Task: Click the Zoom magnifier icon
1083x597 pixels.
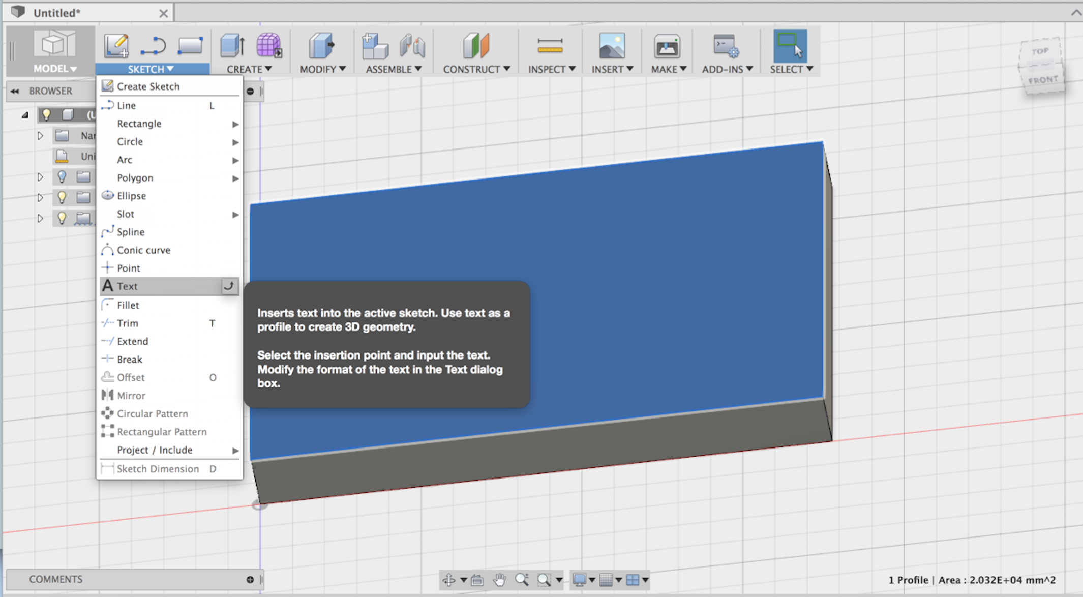Action: tap(522, 580)
